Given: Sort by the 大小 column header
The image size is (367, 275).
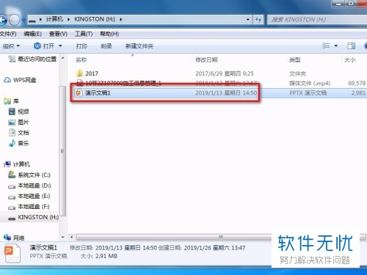Looking at the screenshot, I should click(x=350, y=59).
